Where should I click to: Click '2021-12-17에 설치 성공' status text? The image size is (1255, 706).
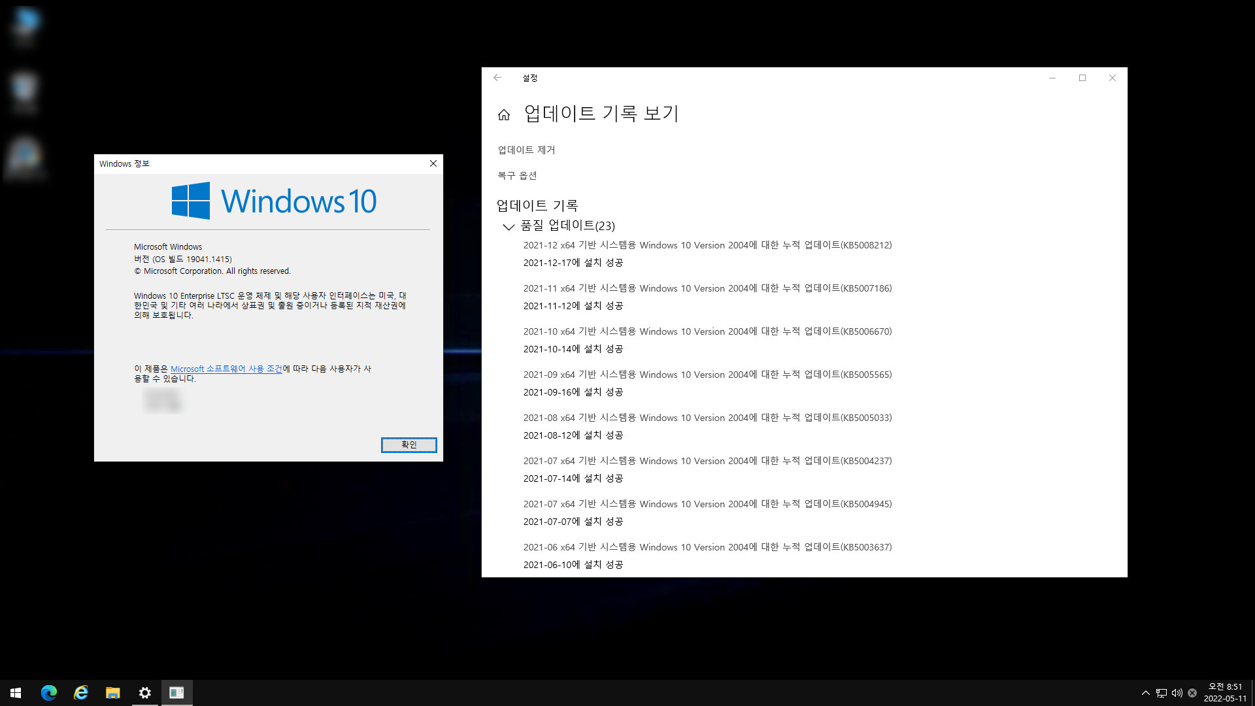coord(573,263)
